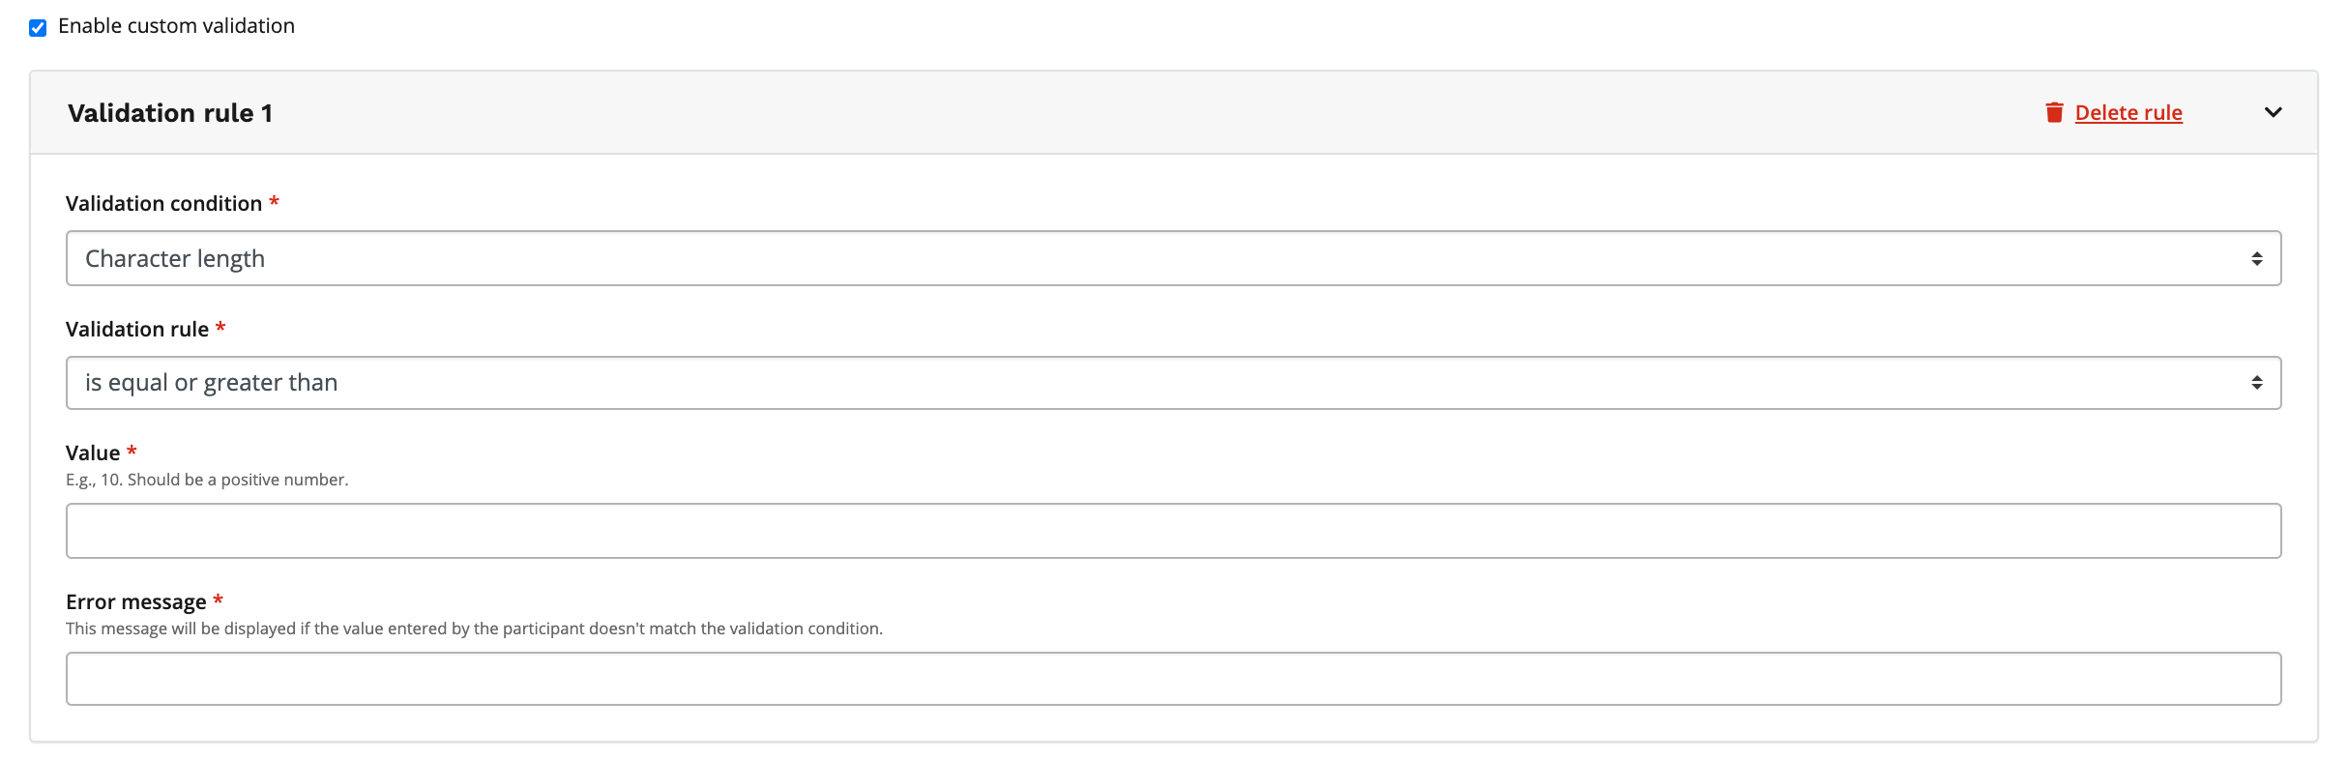Viewport: 2348px width, 760px height.
Task: Click the asterisk next to Error message
Action: 219,600
